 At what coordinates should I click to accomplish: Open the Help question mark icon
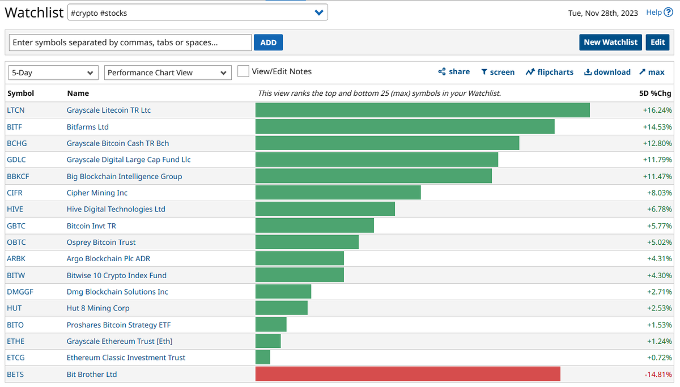(x=668, y=12)
